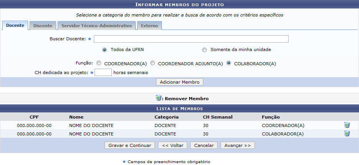359x165 pixels.
Task: Click the Nome column header
Action: [x=76, y=117]
